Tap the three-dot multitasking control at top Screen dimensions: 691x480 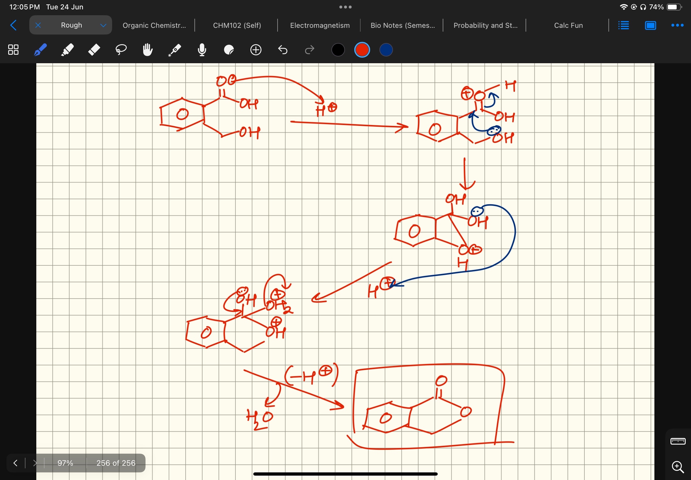[345, 7]
